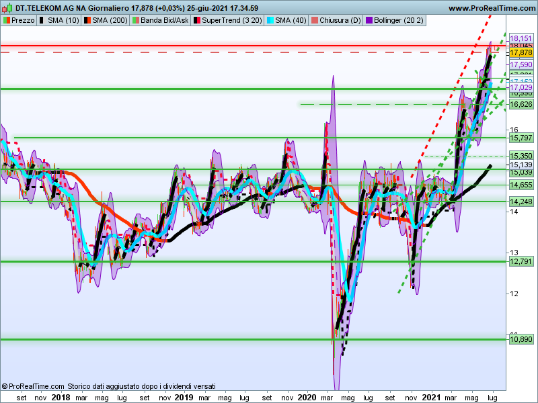Click the 2018 year label on time axis

coord(61,398)
